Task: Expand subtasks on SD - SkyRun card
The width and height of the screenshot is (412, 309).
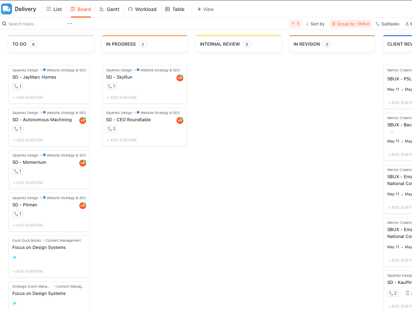Action: pyautogui.click(x=111, y=86)
